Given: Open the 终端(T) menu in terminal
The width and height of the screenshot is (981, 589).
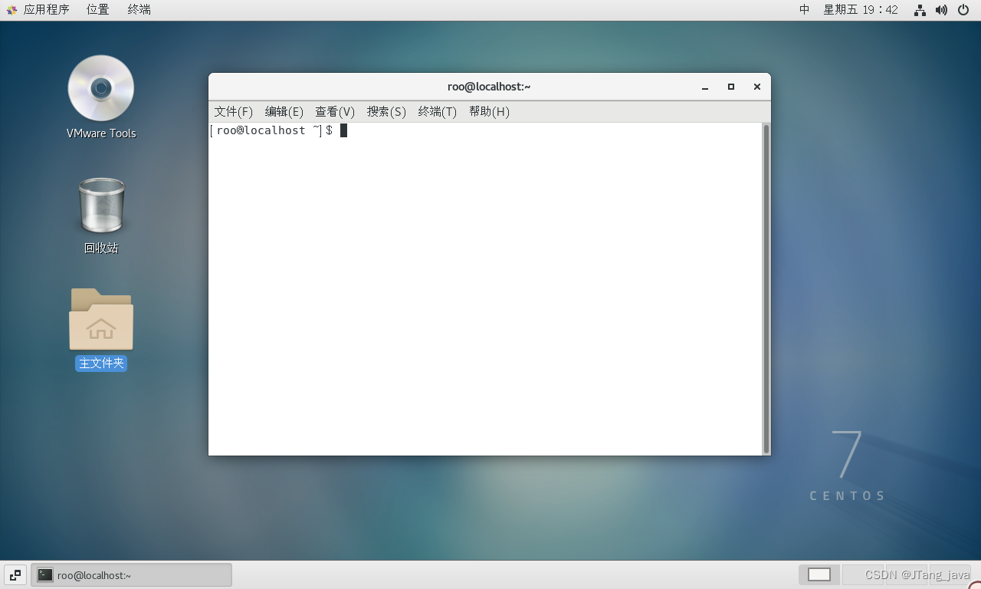Looking at the screenshot, I should (x=438, y=111).
